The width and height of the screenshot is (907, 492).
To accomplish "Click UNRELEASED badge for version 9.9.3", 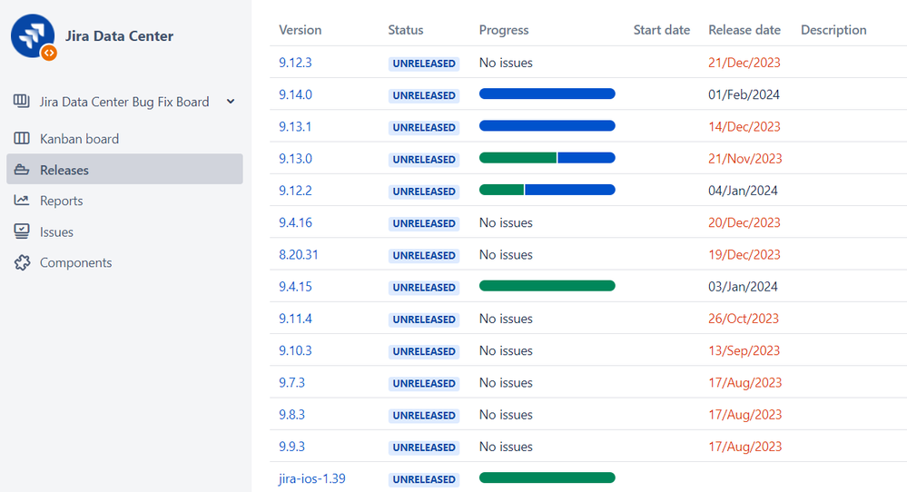I will (423, 448).
